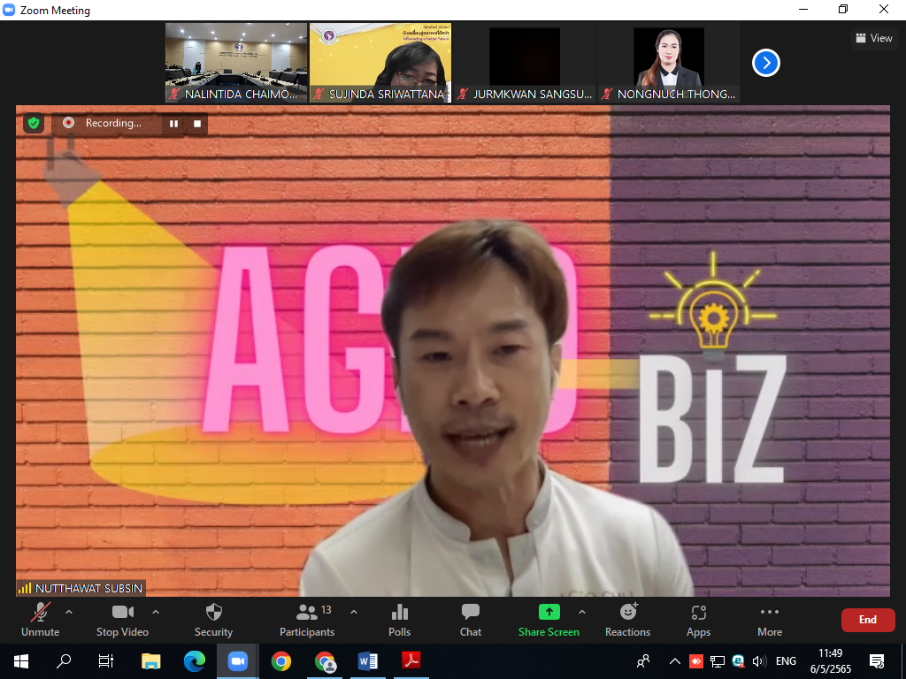Screen dimensions: 906x679
Task: Open the More options menu
Action: [x=770, y=620]
